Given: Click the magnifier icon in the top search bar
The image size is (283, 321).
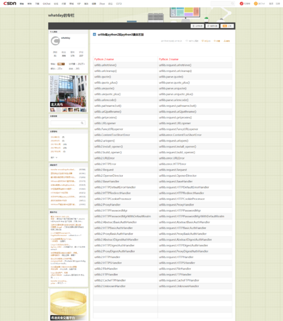Looking at the screenshot, I should (x=232, y=3).
